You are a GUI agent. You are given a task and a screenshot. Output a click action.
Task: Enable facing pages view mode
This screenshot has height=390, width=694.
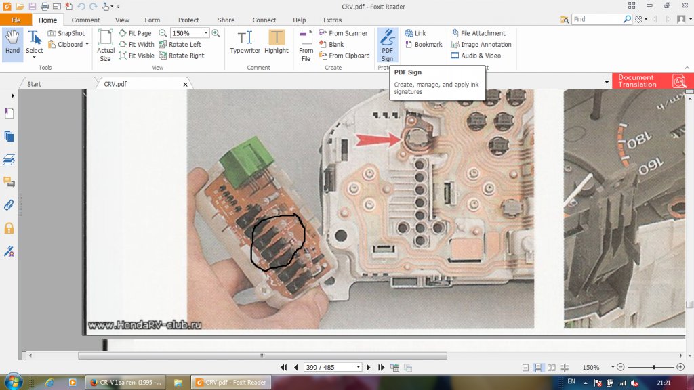tap(552, 368)
